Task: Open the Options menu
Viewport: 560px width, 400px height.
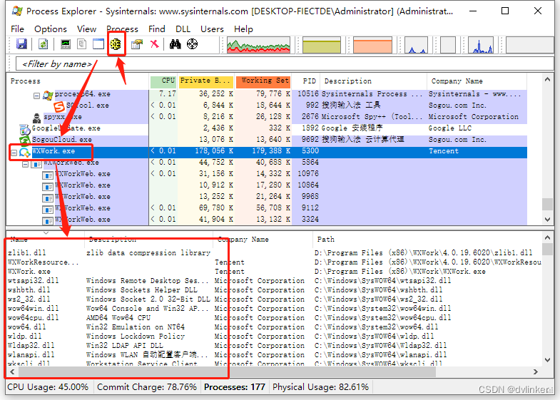Action: tap(51, 29)
